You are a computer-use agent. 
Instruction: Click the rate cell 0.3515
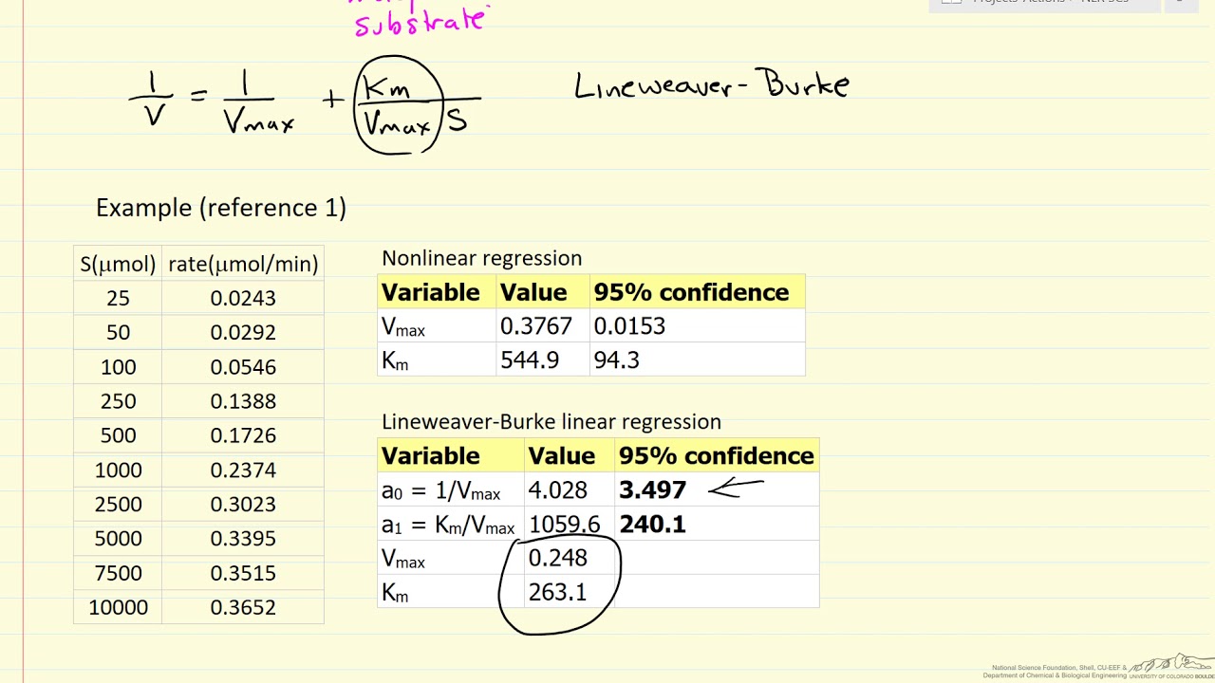click(x=243, y=573)
